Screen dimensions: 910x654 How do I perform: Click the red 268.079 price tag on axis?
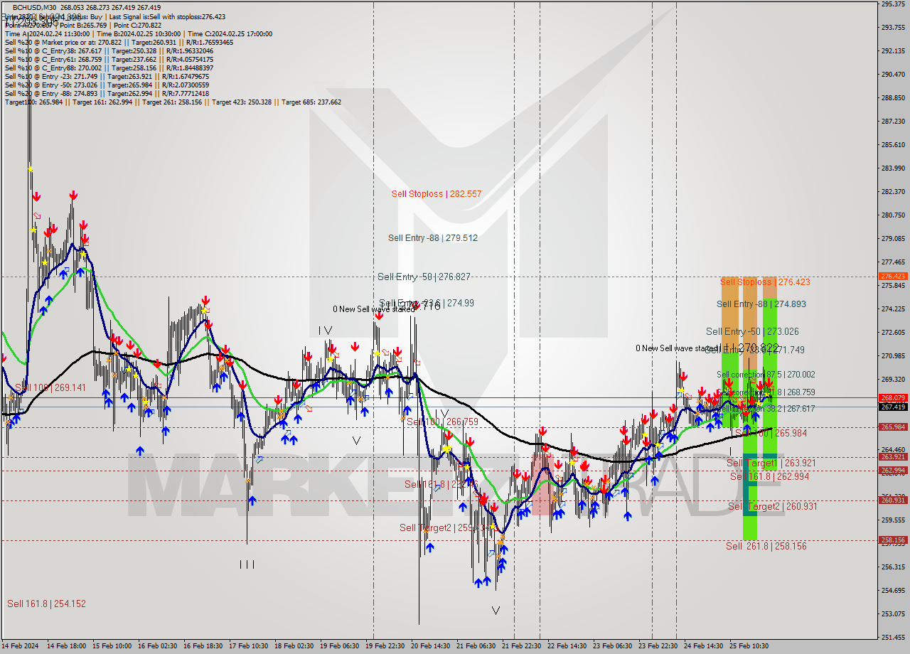pyautogui.click(x=893, y=398)
